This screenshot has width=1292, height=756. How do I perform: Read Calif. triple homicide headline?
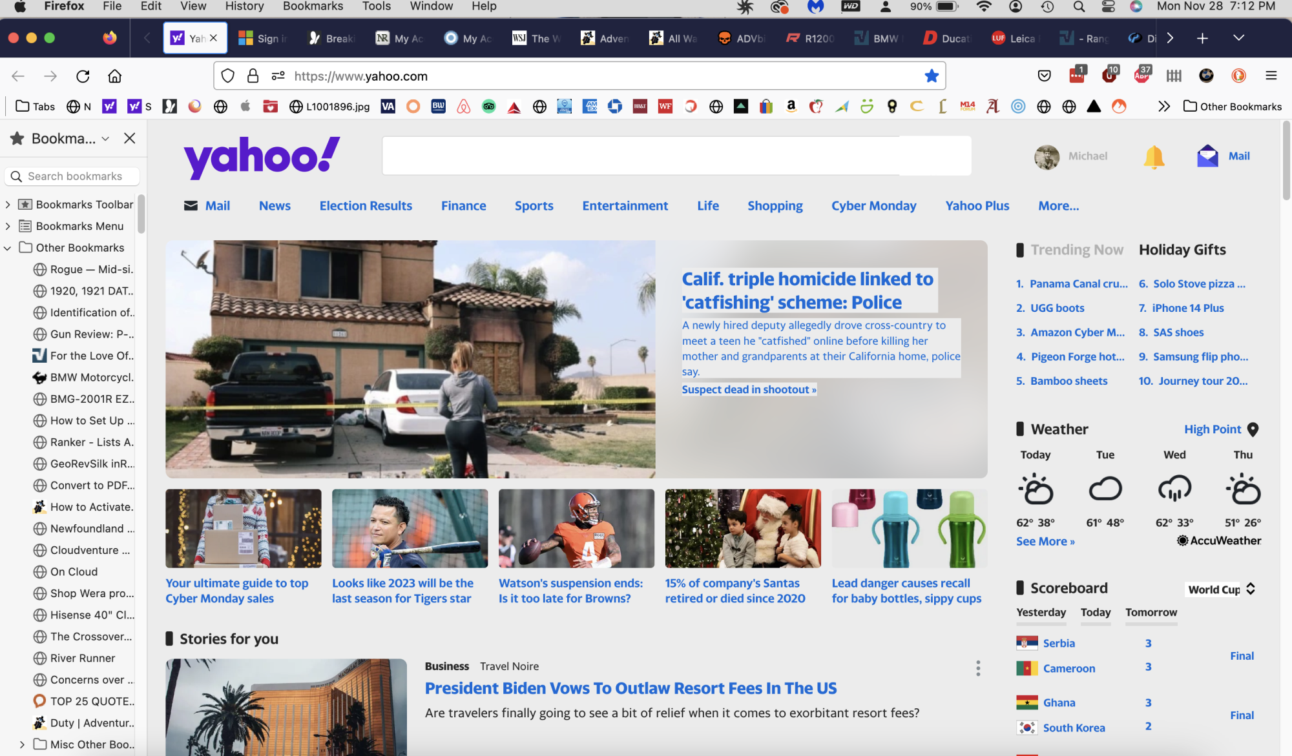coord(808,291)
